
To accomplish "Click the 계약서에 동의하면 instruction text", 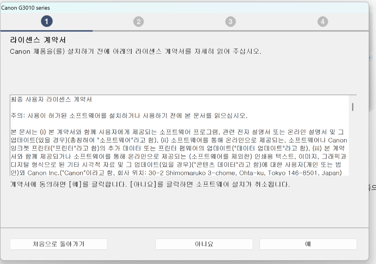I will 150,185.
